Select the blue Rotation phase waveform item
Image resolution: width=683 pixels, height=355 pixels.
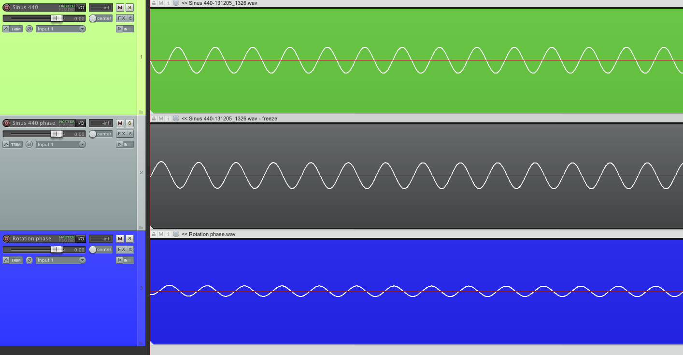[x=416, y=292]
